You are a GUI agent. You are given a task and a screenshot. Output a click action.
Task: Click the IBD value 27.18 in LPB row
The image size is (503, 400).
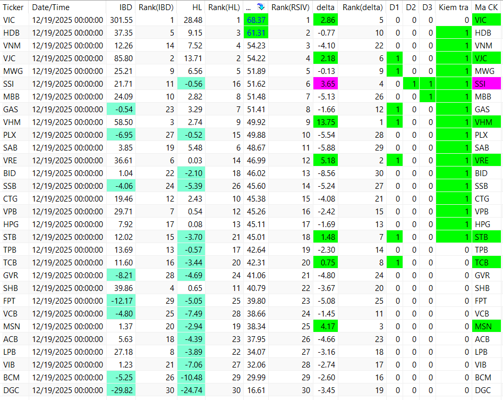tap(124, 352)
